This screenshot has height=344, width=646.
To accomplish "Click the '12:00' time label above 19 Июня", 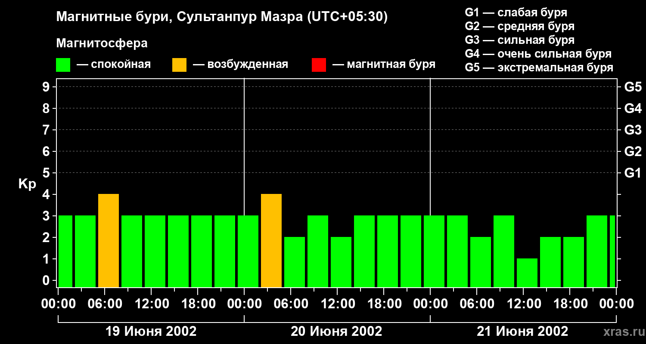I will [152, 304].
